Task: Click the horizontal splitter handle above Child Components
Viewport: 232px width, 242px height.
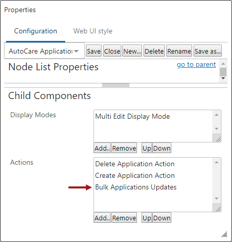Action: (x=116, y=85)
